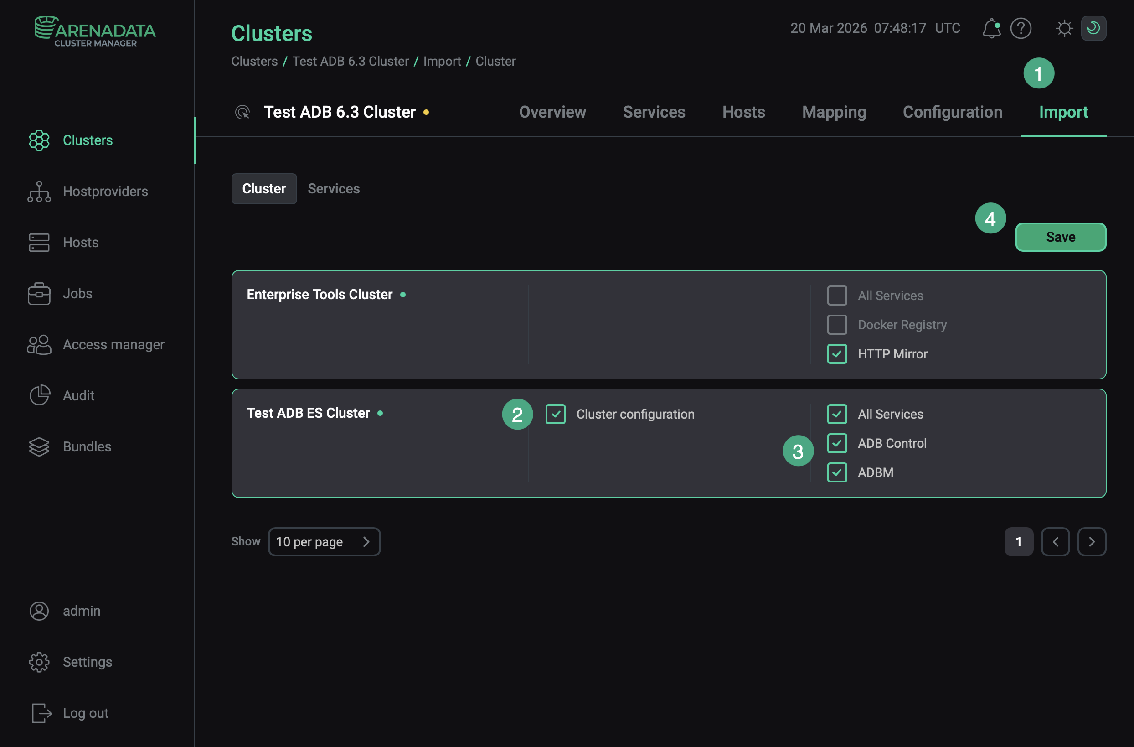The height and width of the screenshot is (747, 1134).
Task: Open the Clusters section in the sidebar
Action: (88, 140)
